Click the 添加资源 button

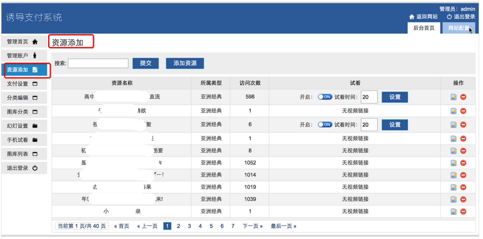coord(185,63)
